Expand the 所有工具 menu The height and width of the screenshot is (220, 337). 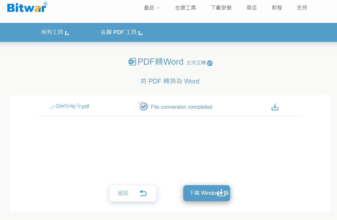pos(55,32)
